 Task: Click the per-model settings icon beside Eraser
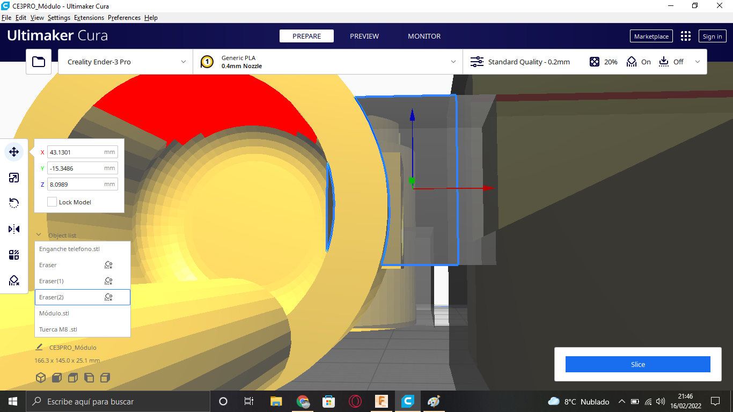[x=108, y=265]
